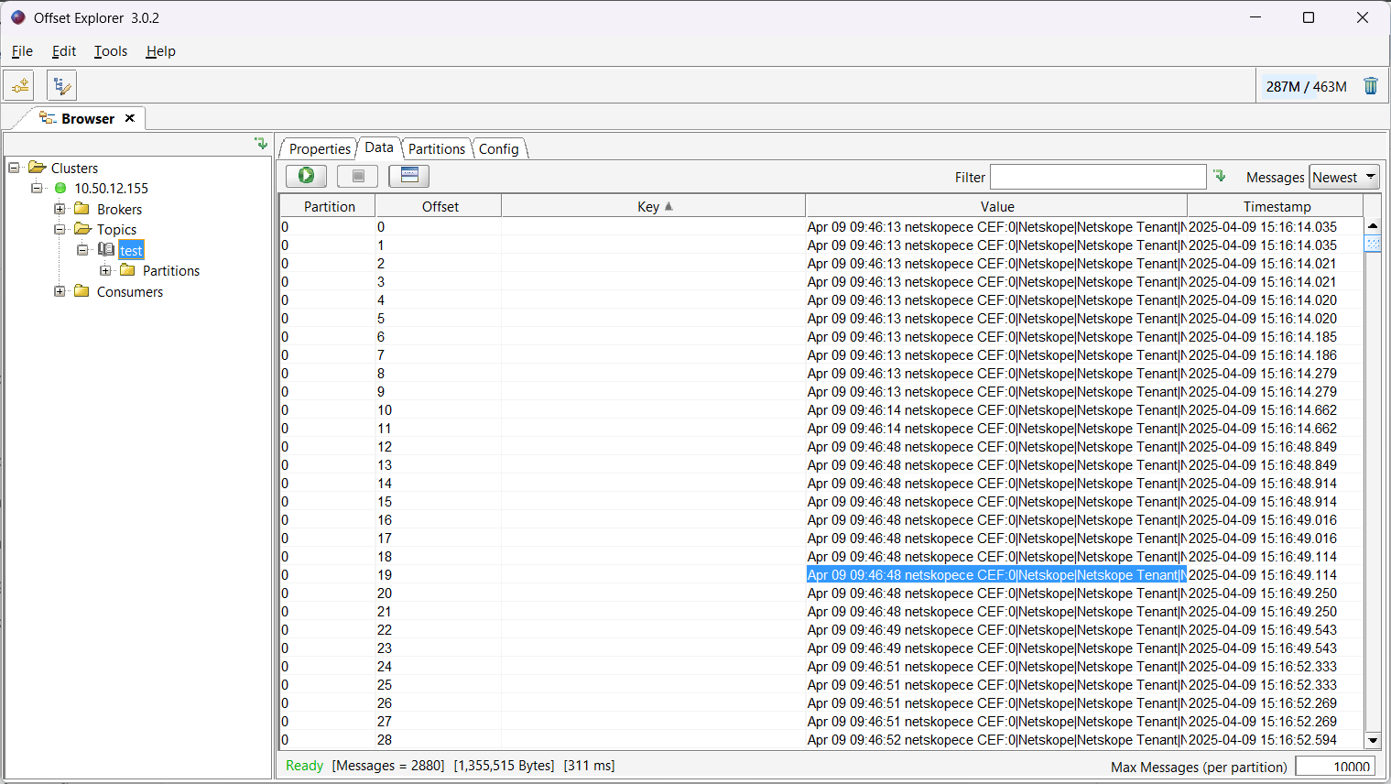The width and height of the screenshot is (1391, 784).
Task: Click timestamp 2025-04-09 15:16:14.185
Action: pos(1262,337)
